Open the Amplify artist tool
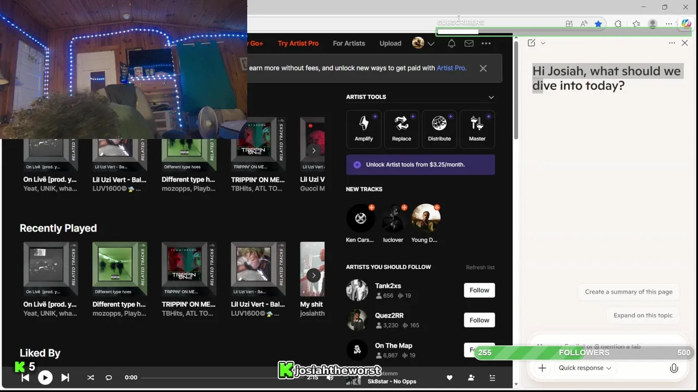698x392 pixels. (x=364, y=129)
